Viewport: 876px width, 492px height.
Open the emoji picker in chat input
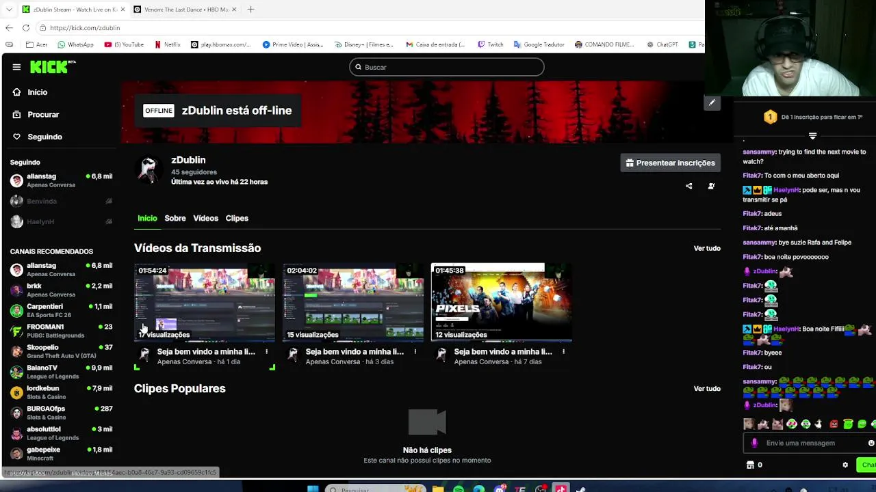click(871, 443)
